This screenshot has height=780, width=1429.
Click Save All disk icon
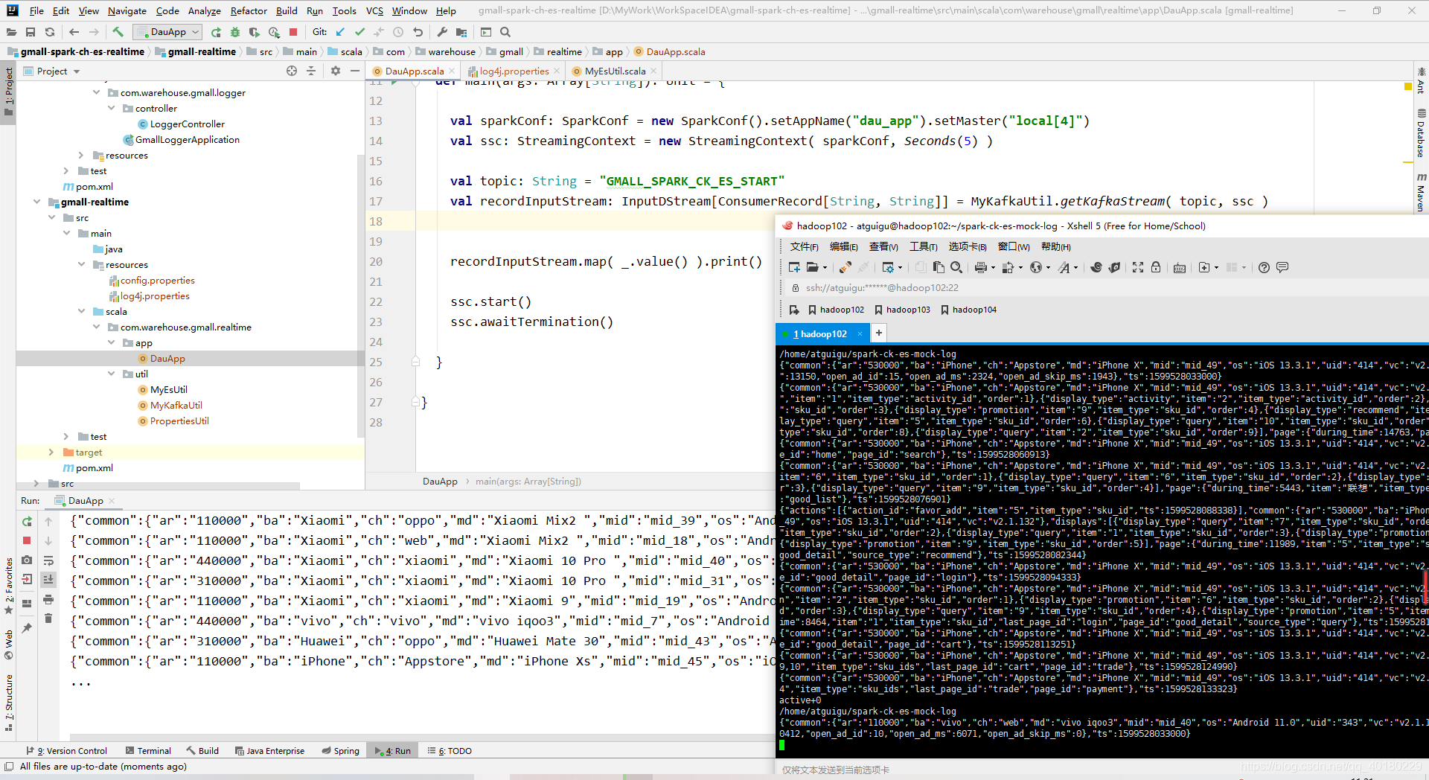(x=31, y=32)
